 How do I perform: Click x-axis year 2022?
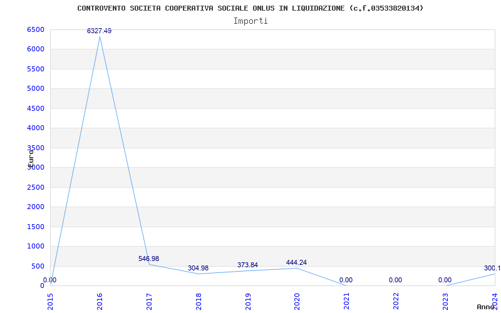[396, 301]
